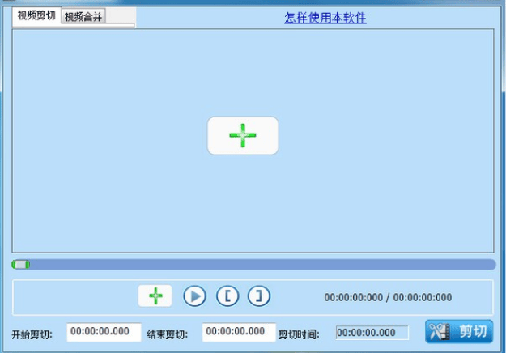The width and height of the screenshot is (506, 353).
Task: Click the right bracket end-mark button
Action: 258,296
